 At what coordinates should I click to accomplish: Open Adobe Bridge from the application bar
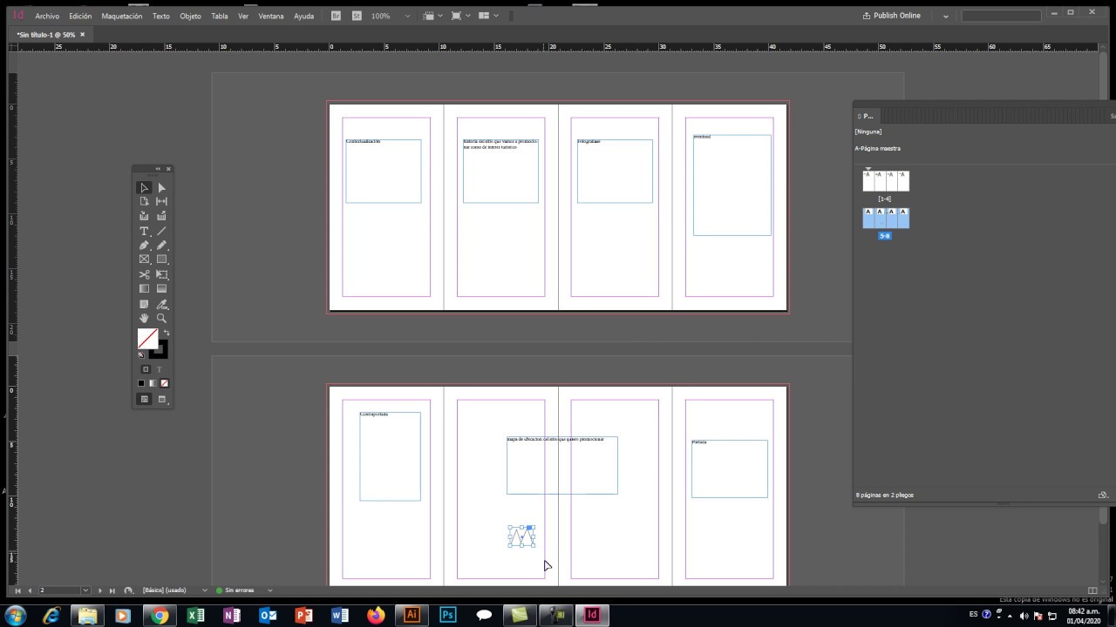(x=336, y=16)
